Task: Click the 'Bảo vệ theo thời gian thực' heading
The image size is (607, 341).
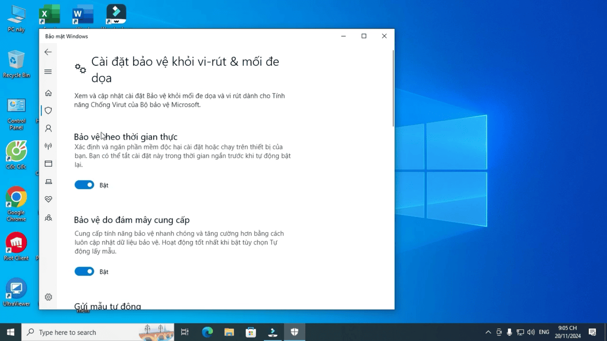Action: 126,137
